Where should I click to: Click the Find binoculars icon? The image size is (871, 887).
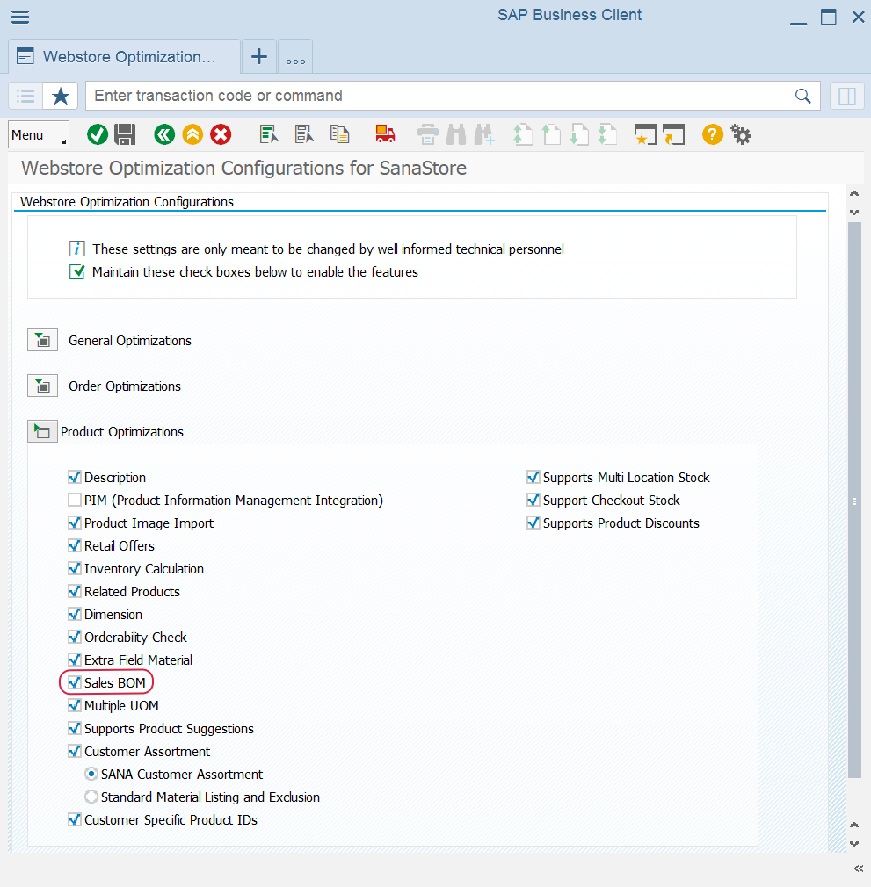(456, 134)
